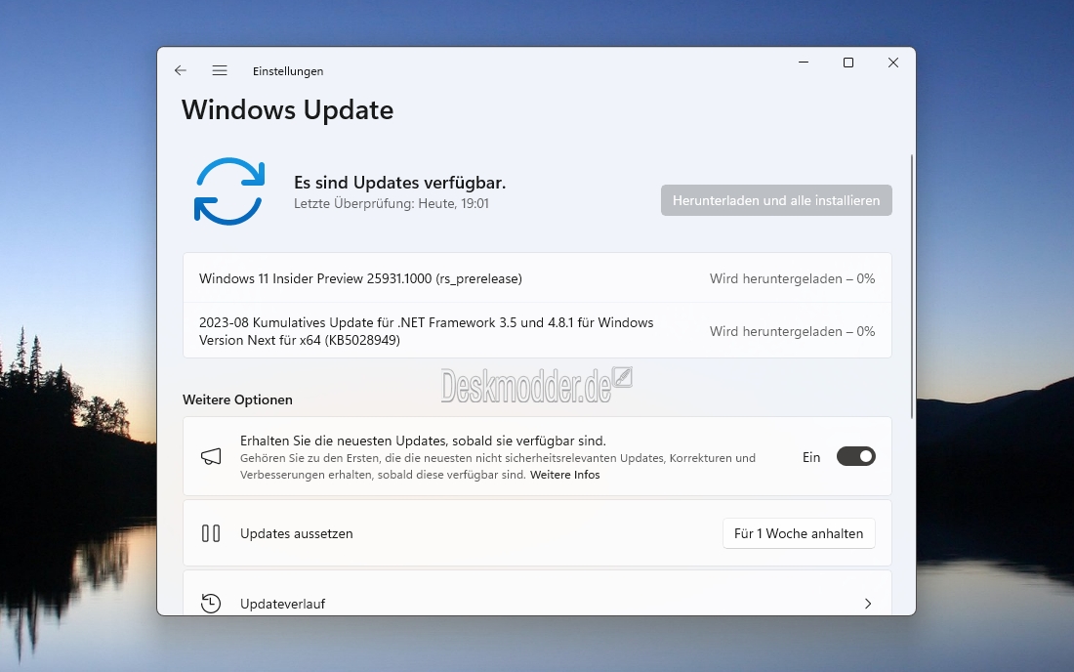Select the KB5028949 .NET Framework update entry
1074x672 pixels.
(x=537, y=331)
